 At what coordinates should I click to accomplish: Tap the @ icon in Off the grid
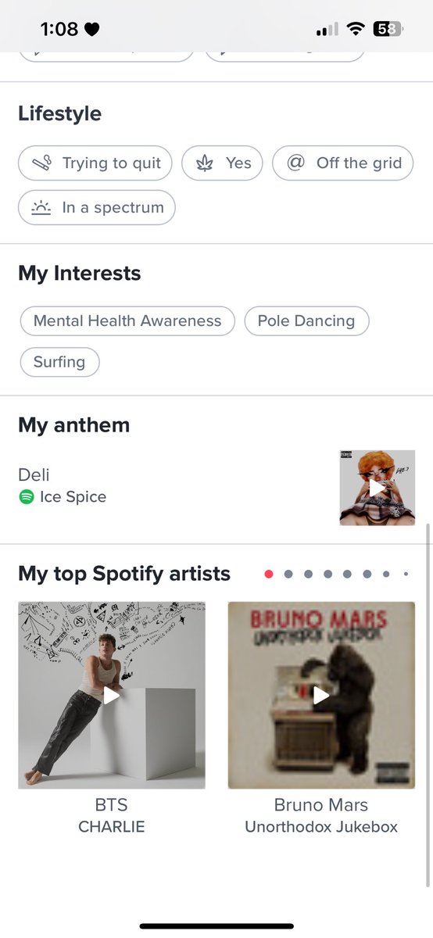(295, 163)
